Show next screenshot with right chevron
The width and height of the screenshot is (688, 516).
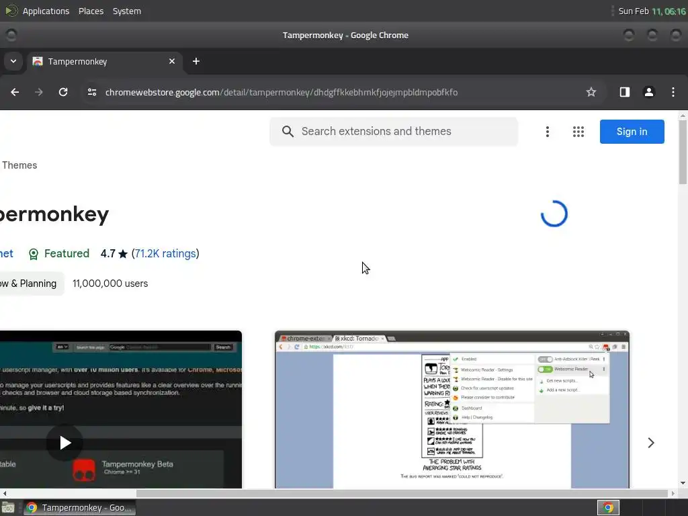[x=651, y=443]
